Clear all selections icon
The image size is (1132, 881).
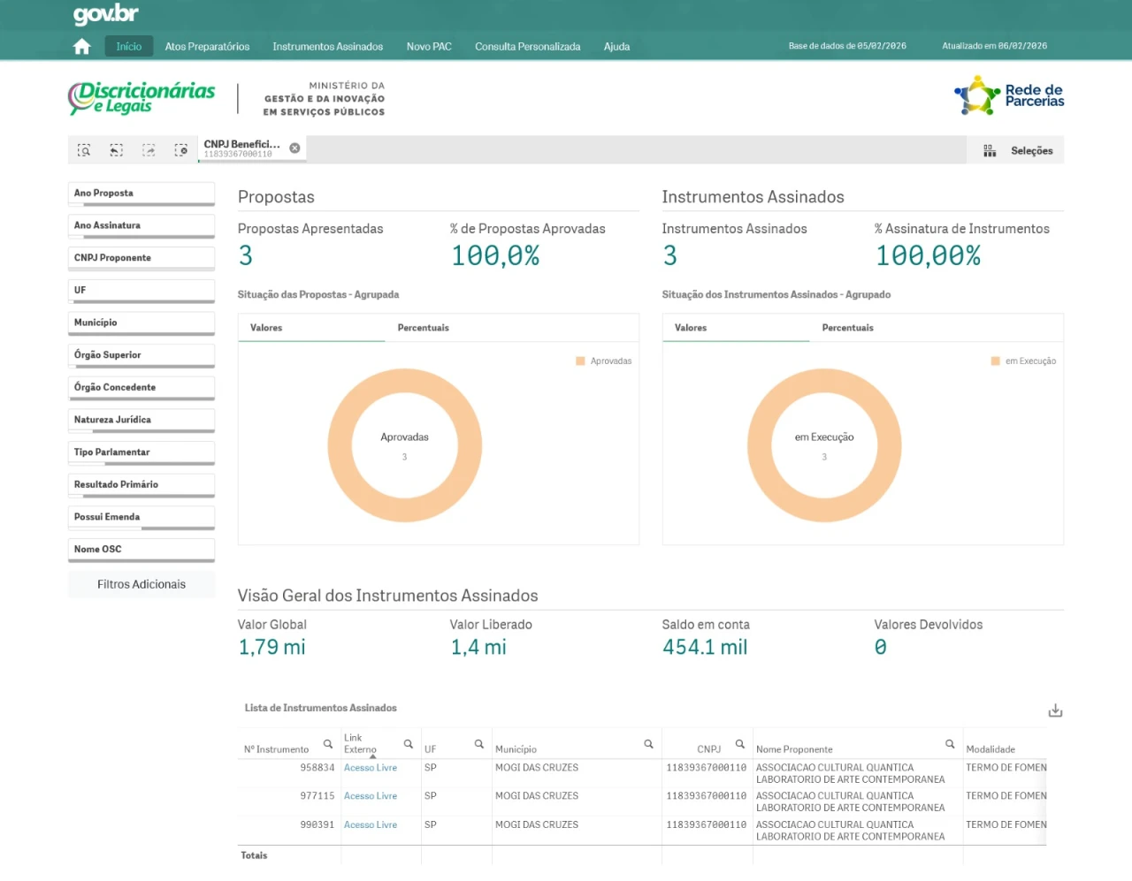point(181,150)
